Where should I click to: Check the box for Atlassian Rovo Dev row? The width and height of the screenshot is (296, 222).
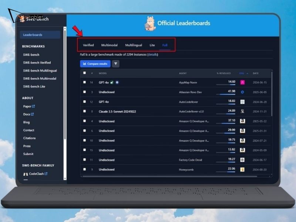(x=84, y=92)
